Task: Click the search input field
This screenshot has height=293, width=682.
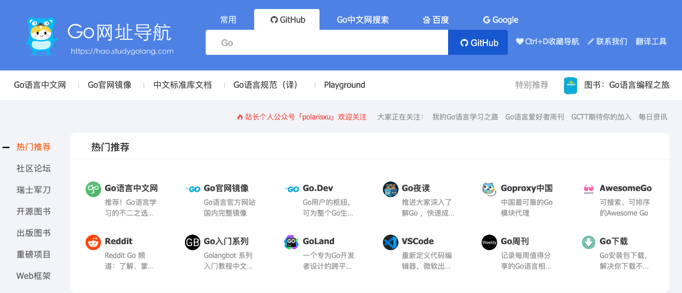Action: click(x=327, y=43)
